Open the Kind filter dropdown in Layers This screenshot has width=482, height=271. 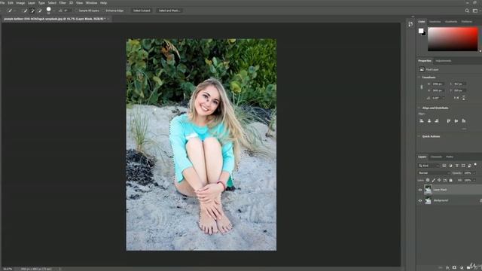[x=429, y=166]
